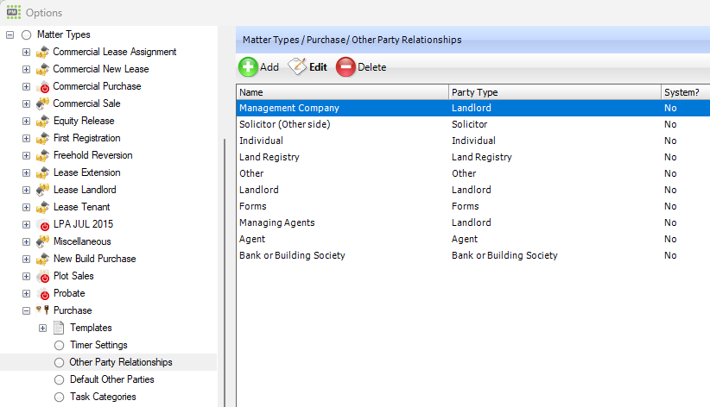Expand the Commercial New Lease node
710x407 pixels.
(26, 69)
